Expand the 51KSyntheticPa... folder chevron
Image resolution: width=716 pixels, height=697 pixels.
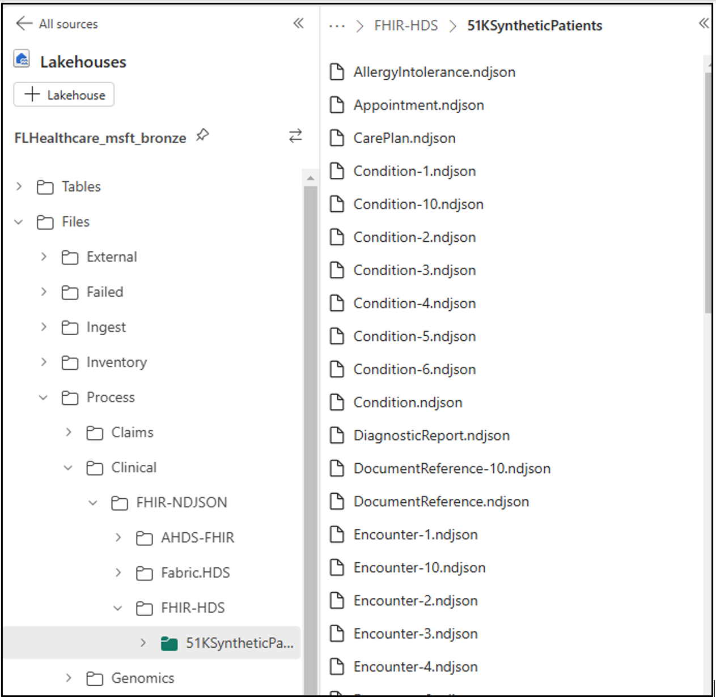click(x=143, y=643)
